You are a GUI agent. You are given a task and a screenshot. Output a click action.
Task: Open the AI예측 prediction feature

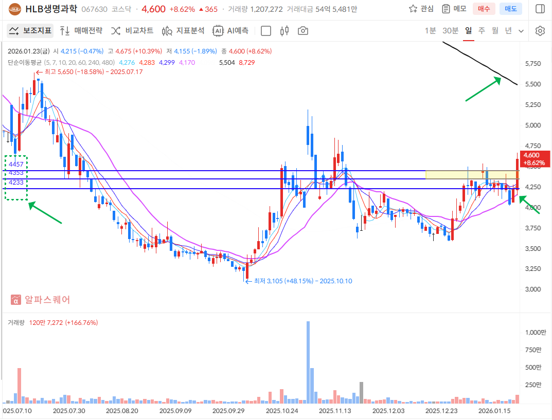tap(231, 31)
